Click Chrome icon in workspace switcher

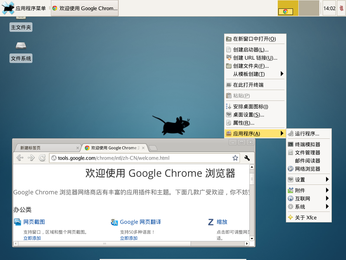[x=286, y=12]
